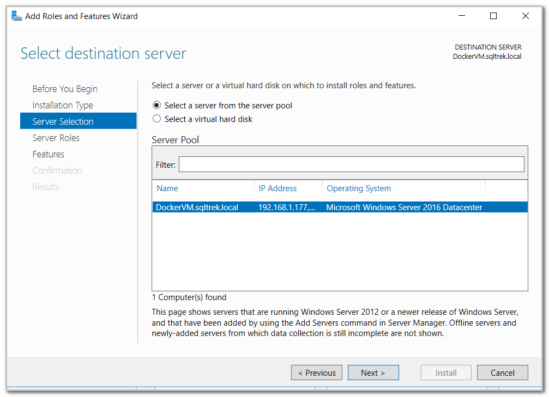This screenshot has height=397, width=549.
Task: Go to the Installation Type step
Action: coord(63,105)
